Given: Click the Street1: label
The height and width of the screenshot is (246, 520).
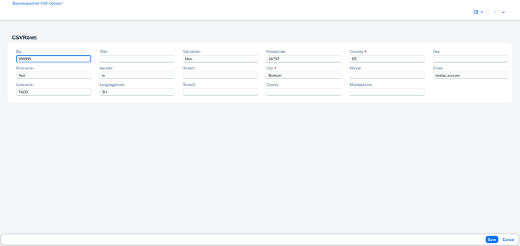Looking at the screenshot, I should tap(190, 68).
